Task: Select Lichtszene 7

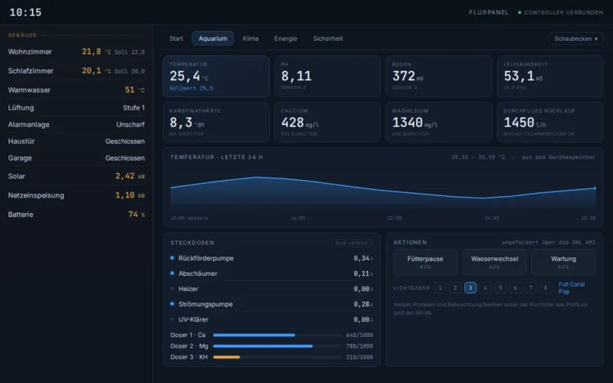Action: click(x=530, y=288)
